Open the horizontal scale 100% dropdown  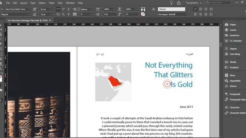[x=137, y=9]
